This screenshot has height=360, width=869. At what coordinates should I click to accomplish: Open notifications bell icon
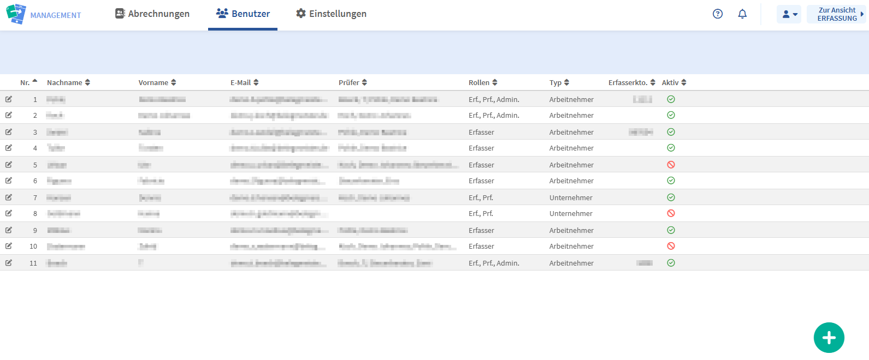click(x=742, y=14)
